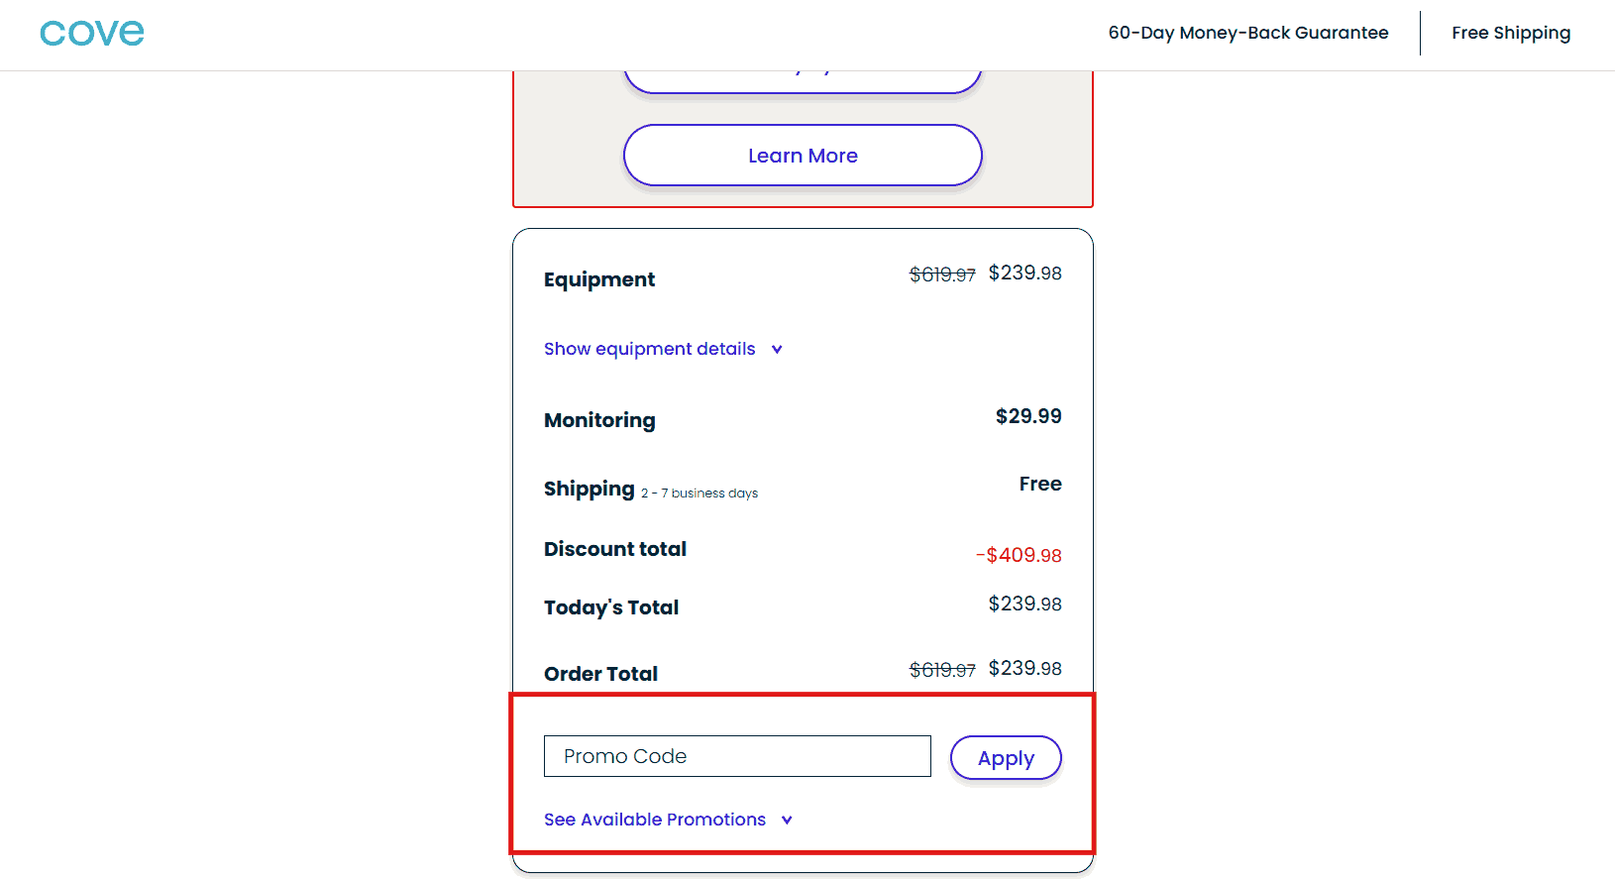Screen dimensions: 1615x879
Task: Click the Equipment section heading
Action: [599, 279]
